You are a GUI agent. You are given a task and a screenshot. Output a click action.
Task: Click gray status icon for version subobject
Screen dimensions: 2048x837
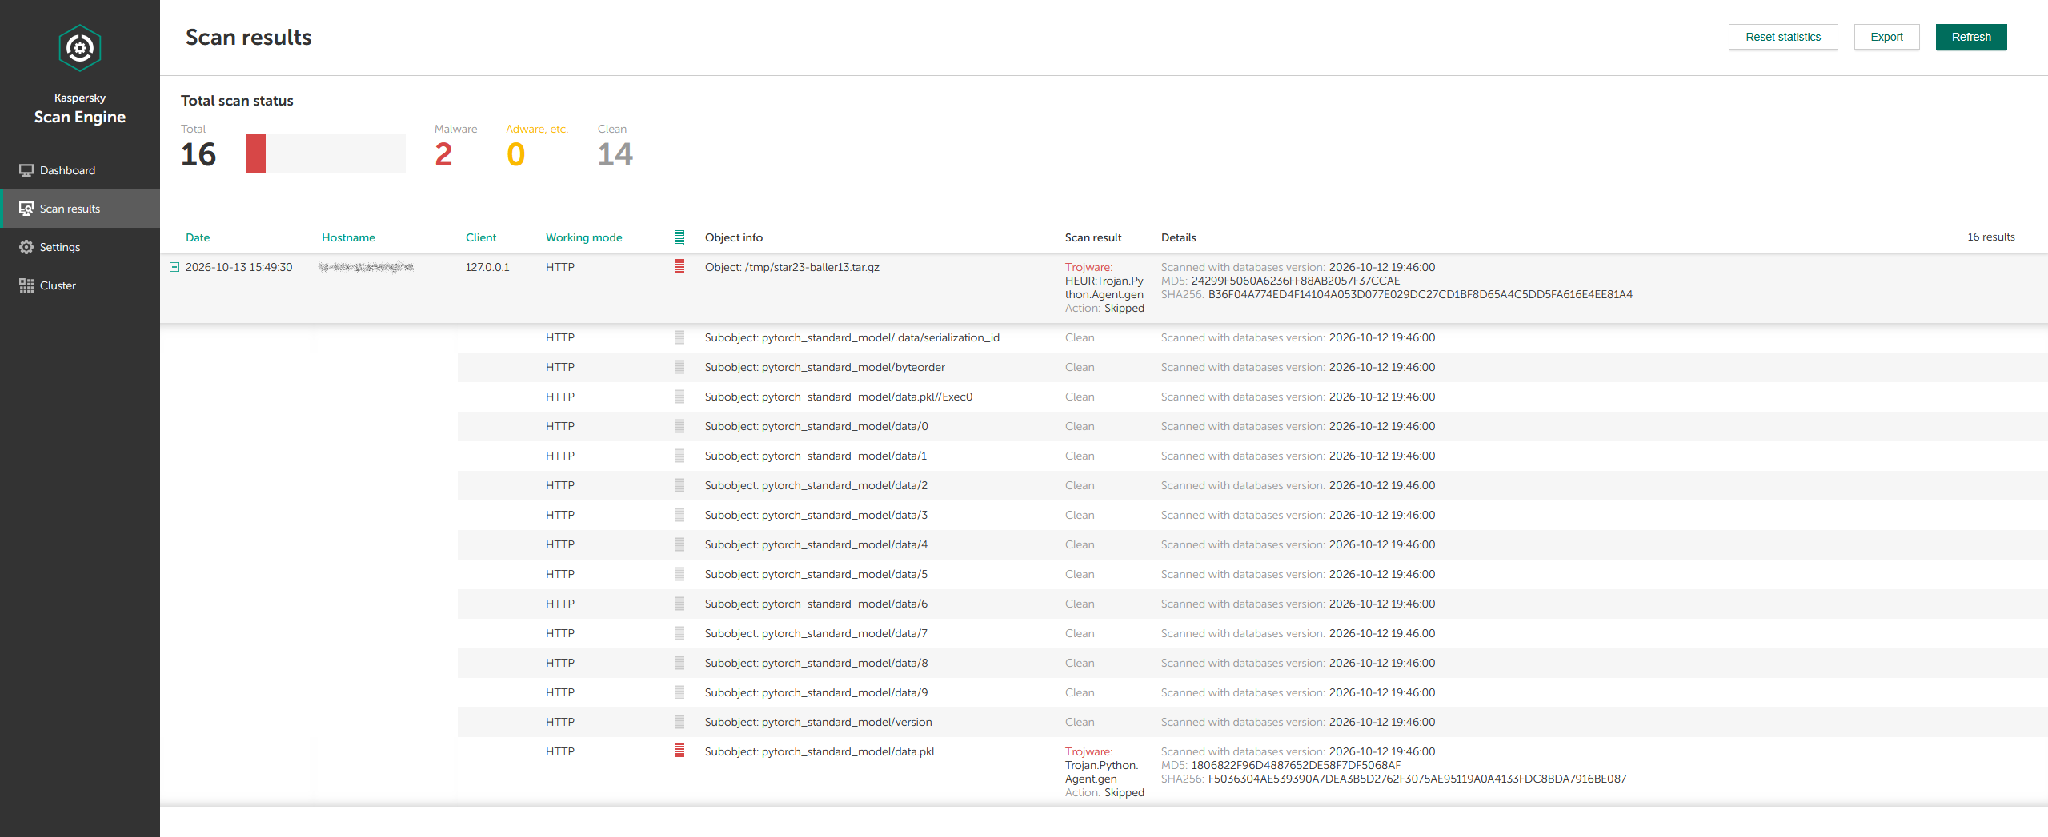679,722
